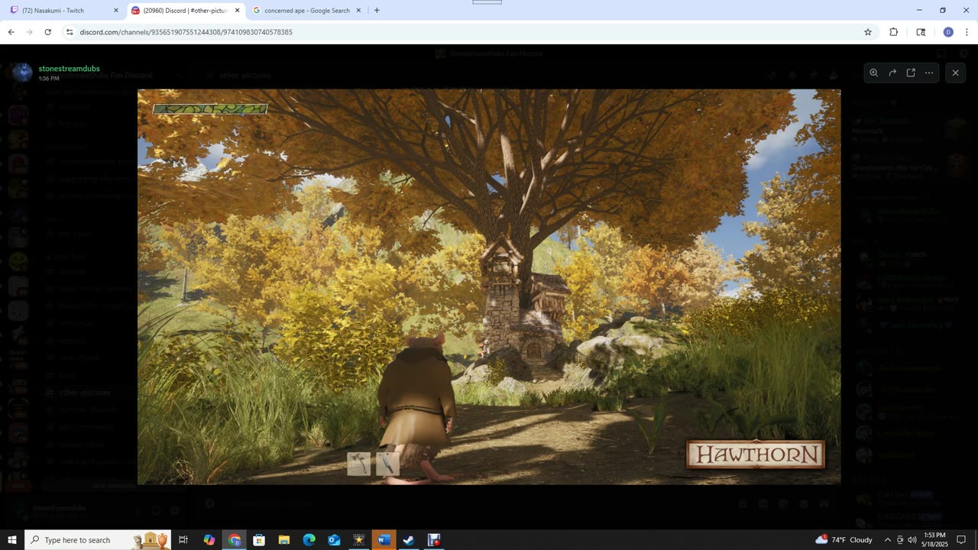
Task: Close the Discord image viewer
Action: pyautogui.click(x=955, y=73)
